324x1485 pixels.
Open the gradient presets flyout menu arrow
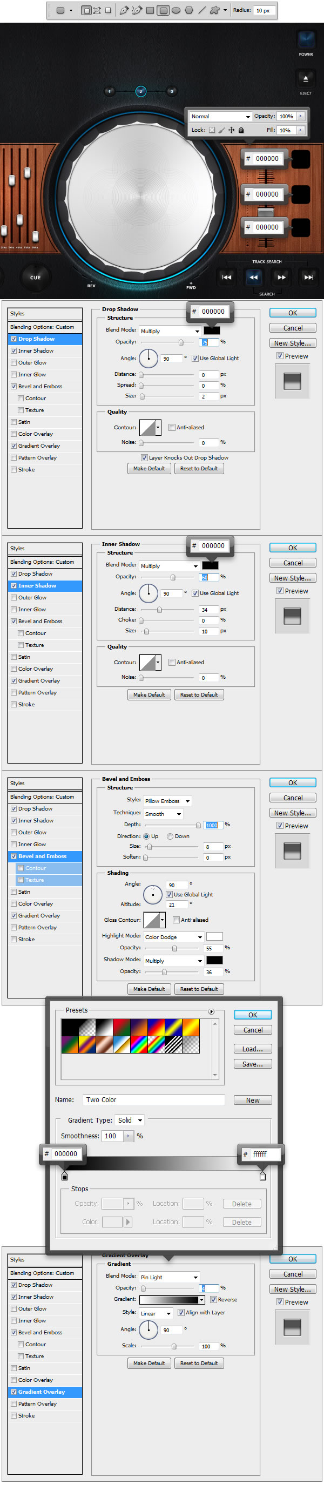click(x=212, y=1012)
